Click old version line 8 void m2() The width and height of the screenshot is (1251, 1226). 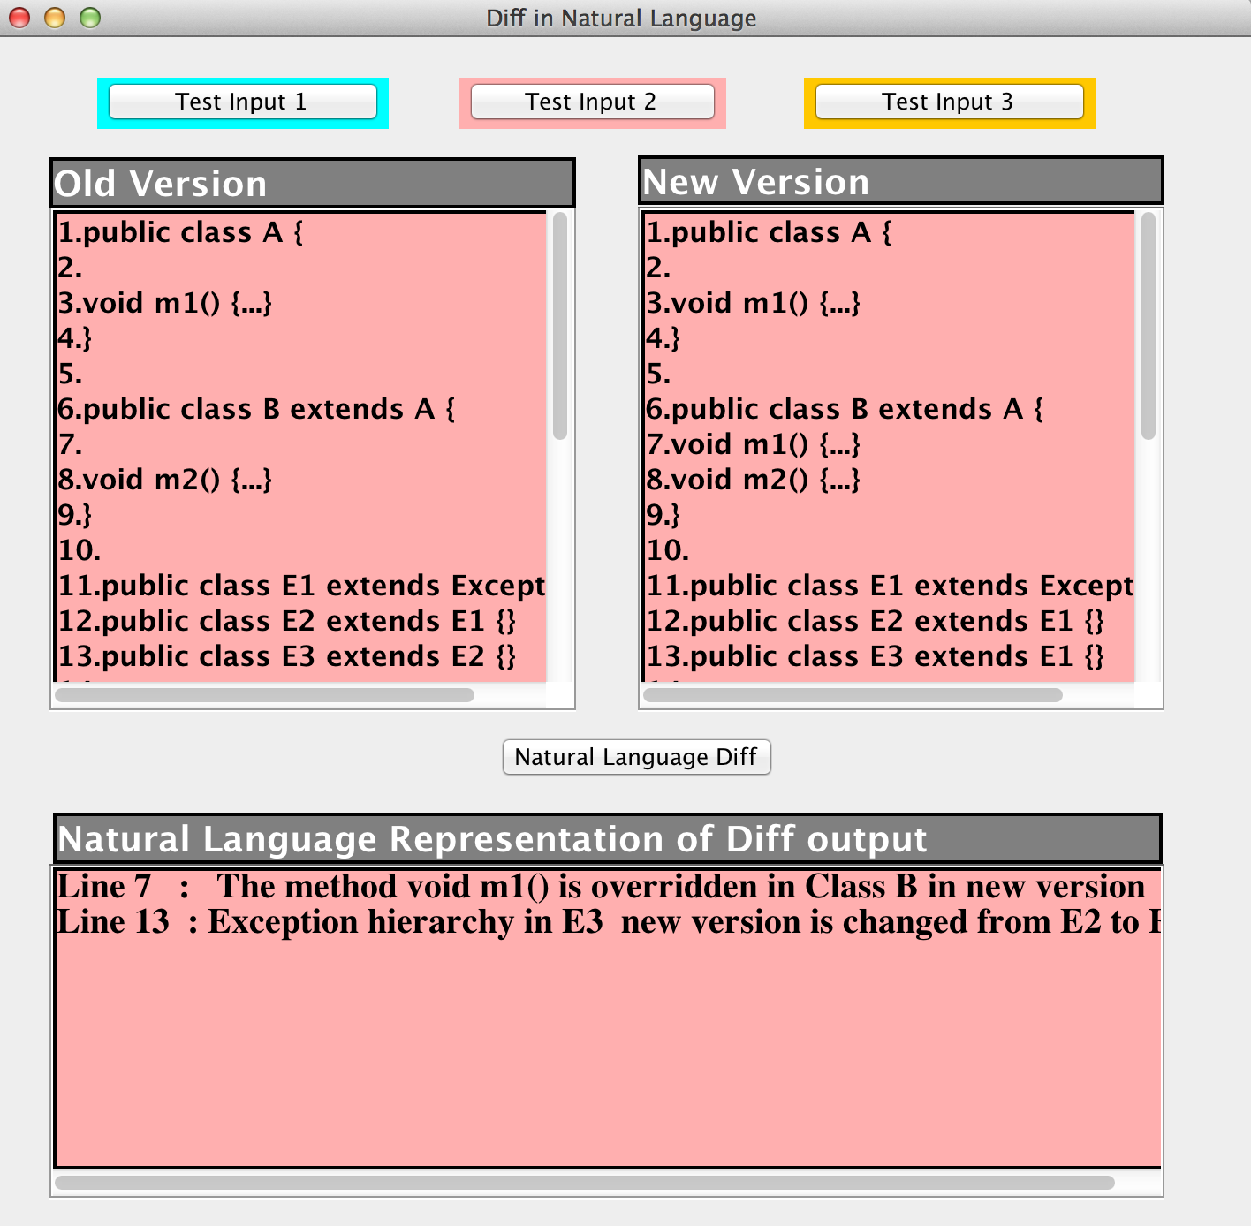[164, 480]
